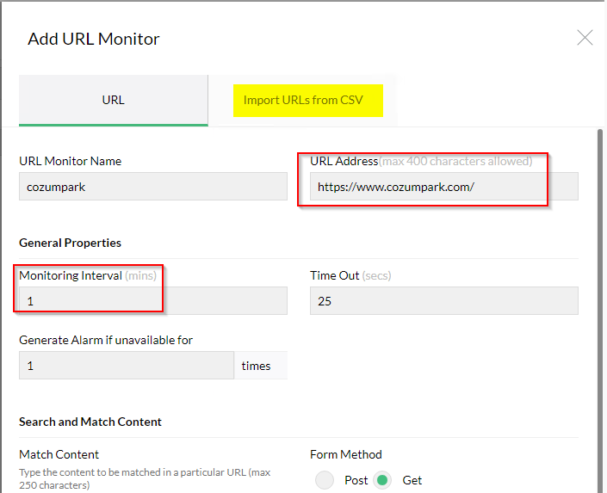
Task: Click the General Properties section heading
Action: tap(70, 243)
